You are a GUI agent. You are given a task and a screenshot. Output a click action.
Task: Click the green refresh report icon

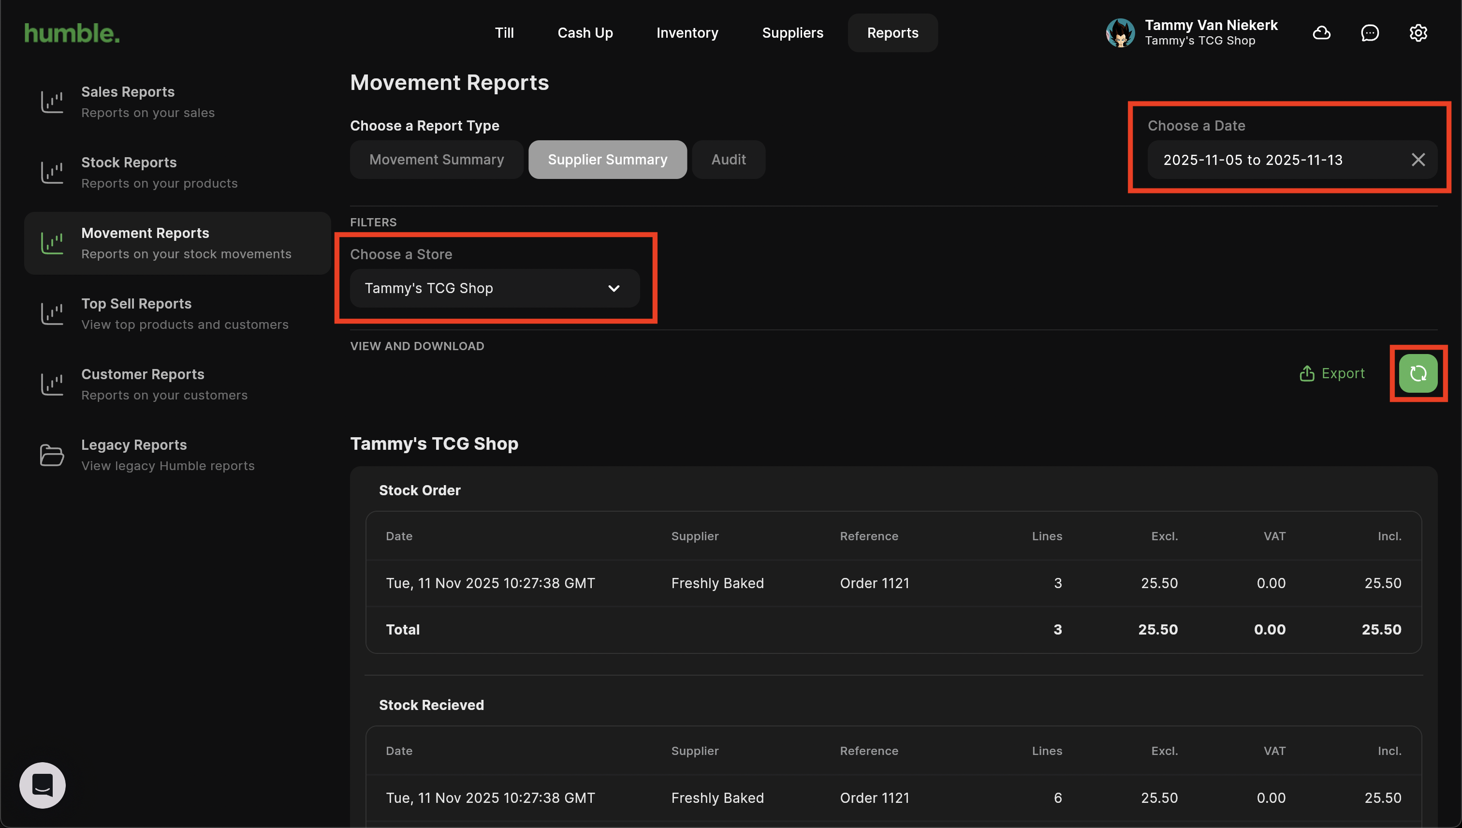point(1418,373)
